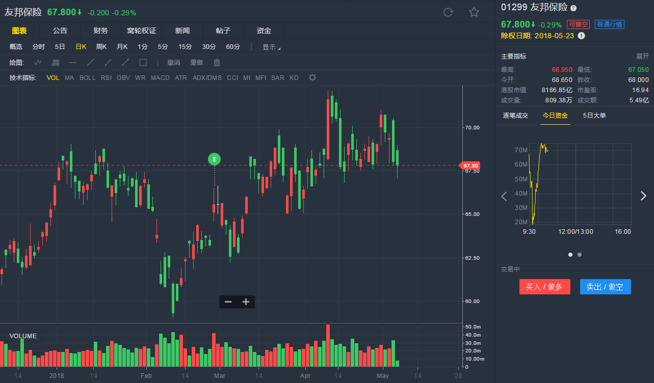Toggle the RSI indicator
Screen dimensions: 654x383
(106, 78)
